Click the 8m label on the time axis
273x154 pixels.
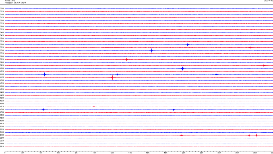76,153
